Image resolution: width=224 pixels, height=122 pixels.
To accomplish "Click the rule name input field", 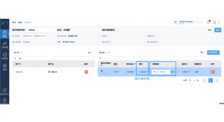I will click(x=41, y=30).
